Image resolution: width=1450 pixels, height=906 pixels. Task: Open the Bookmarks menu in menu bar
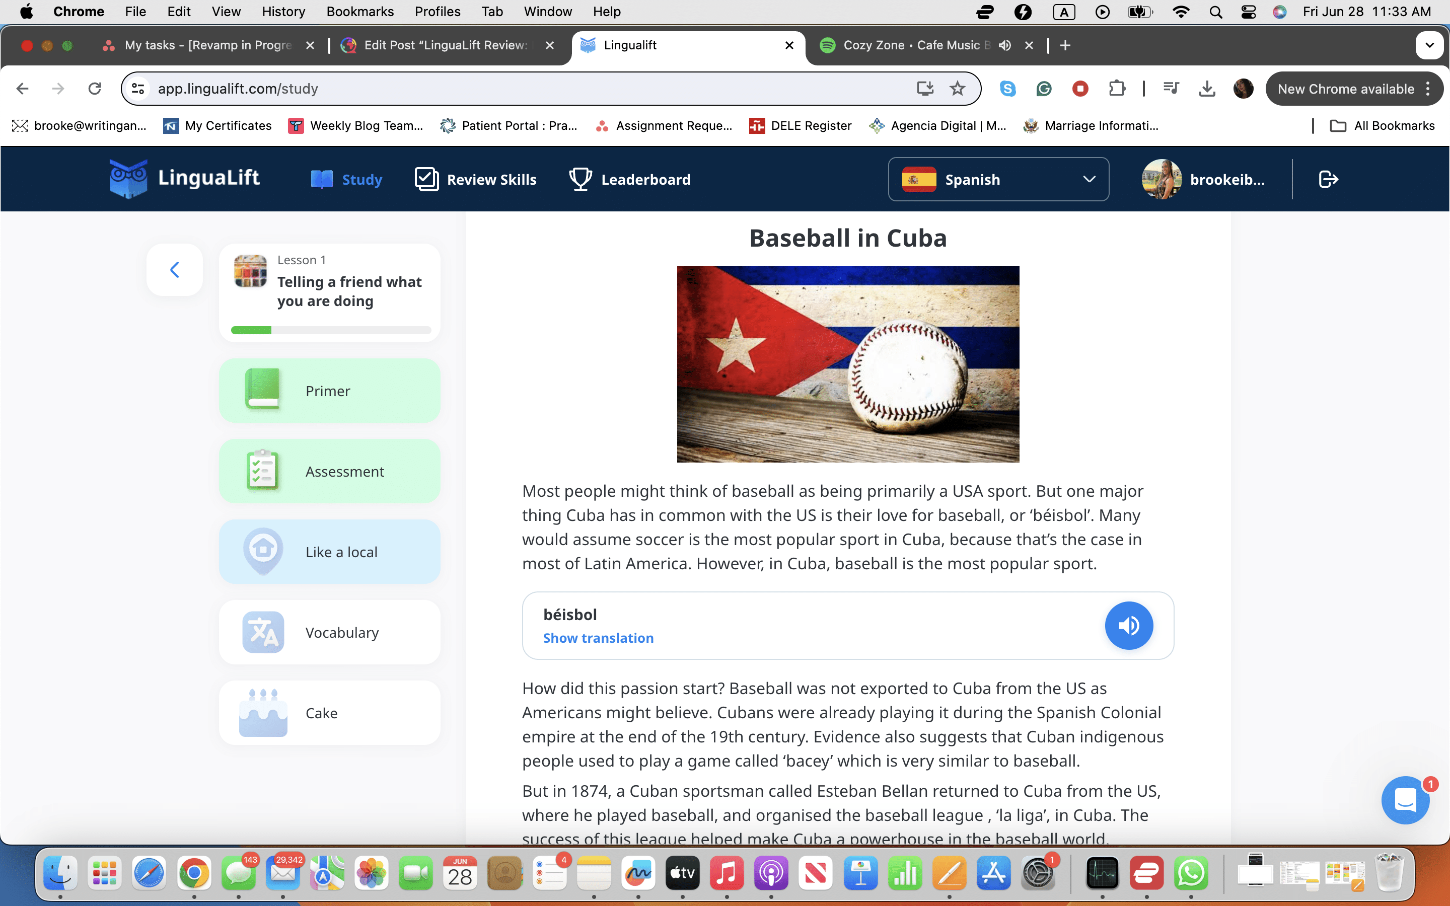pos(359,12)
